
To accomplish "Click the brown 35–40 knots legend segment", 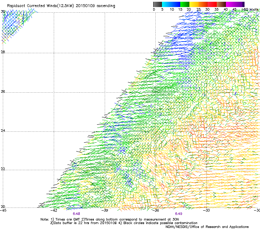I will click(x=221, y=4).
